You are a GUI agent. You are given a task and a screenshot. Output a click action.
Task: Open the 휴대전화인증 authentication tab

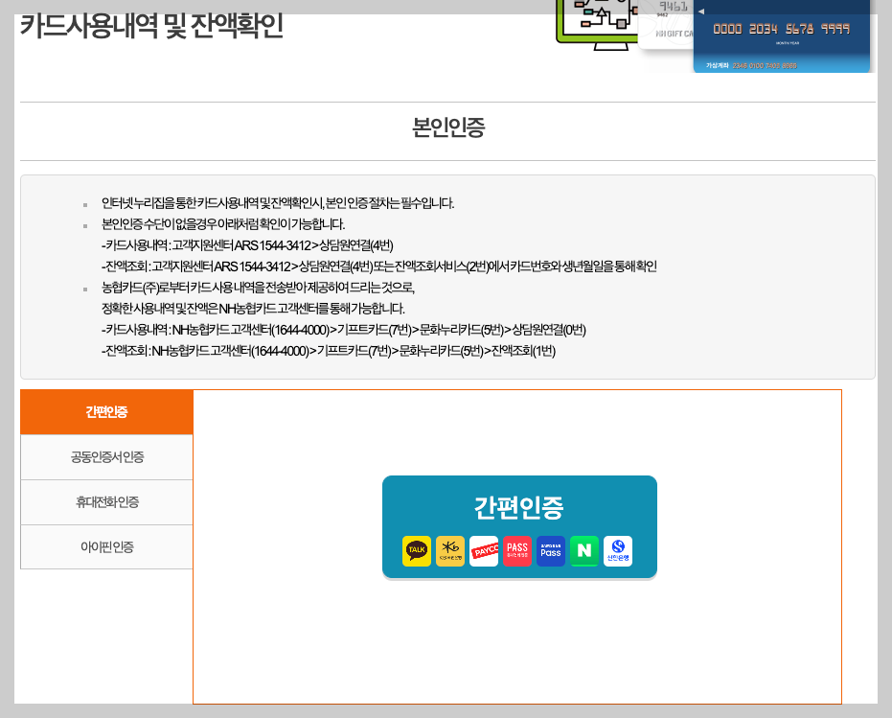coord(105,501)
